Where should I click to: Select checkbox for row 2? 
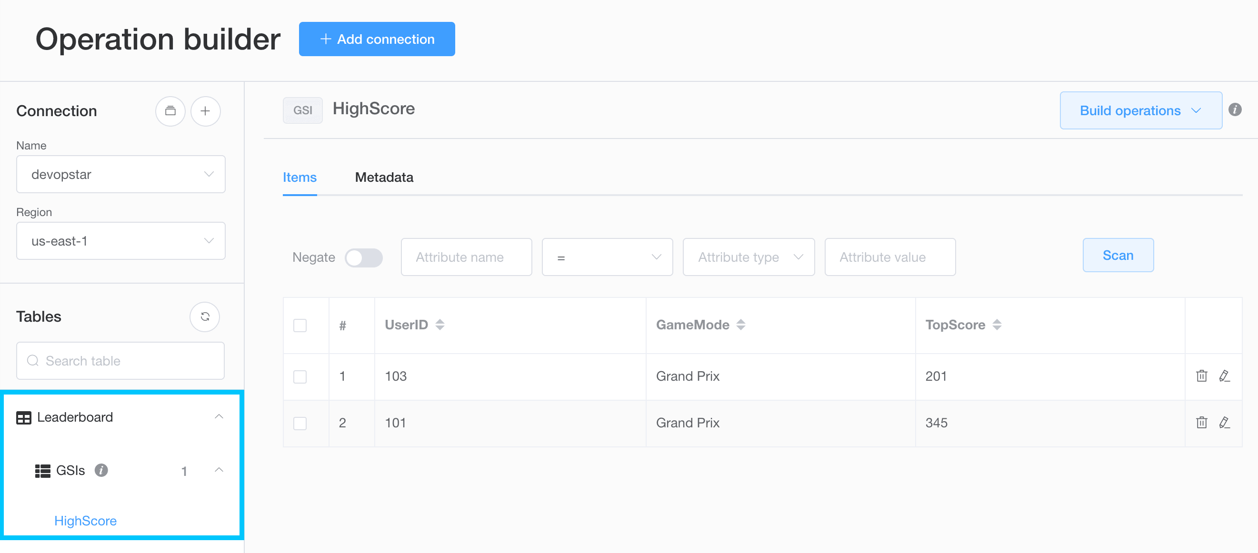tap(300, 423)
